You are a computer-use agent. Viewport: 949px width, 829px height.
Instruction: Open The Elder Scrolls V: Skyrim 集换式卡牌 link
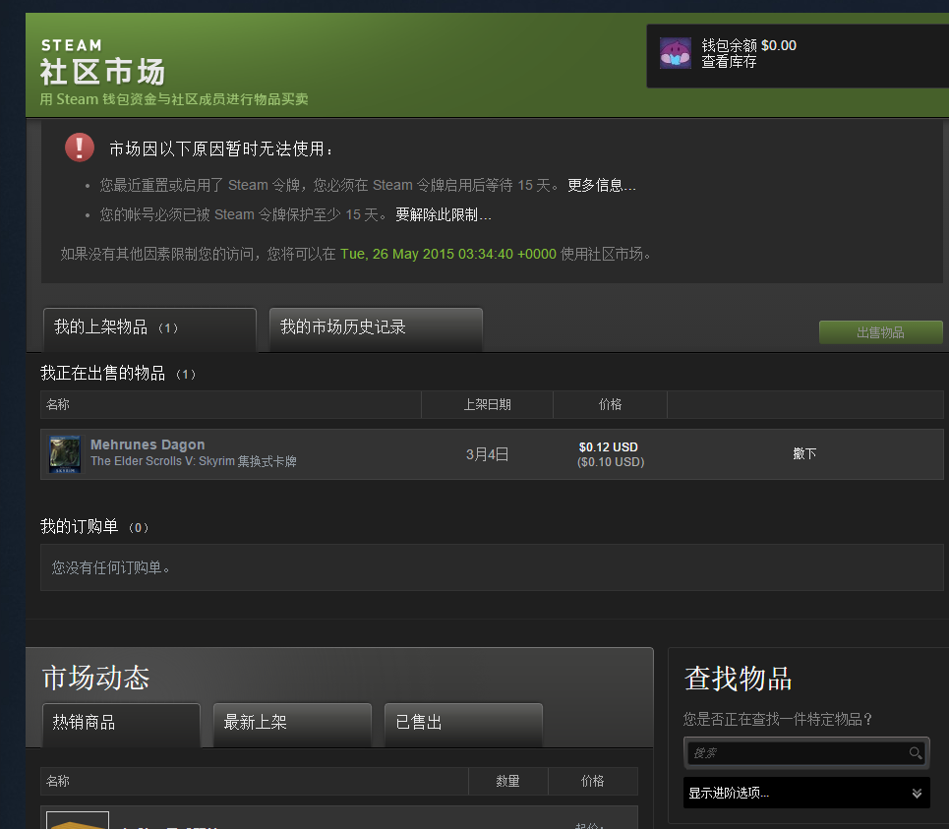coord(193,462)
